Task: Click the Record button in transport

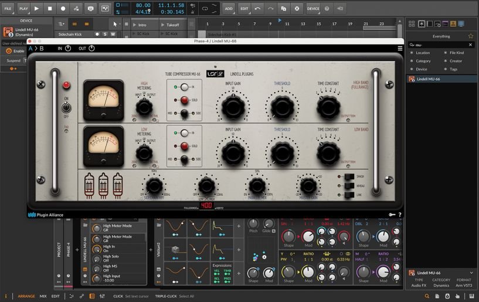Action: click(63, 9)
